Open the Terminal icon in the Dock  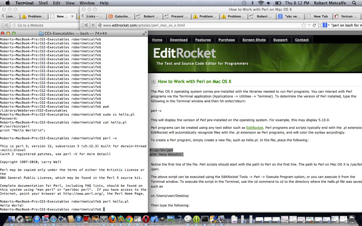pos(205,219)
